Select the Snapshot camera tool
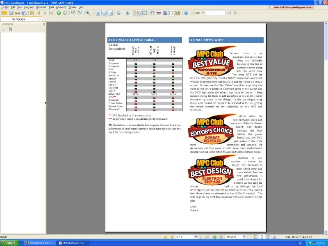The height and width of the screenshot is (246, 328). click(x=178, y=13)
